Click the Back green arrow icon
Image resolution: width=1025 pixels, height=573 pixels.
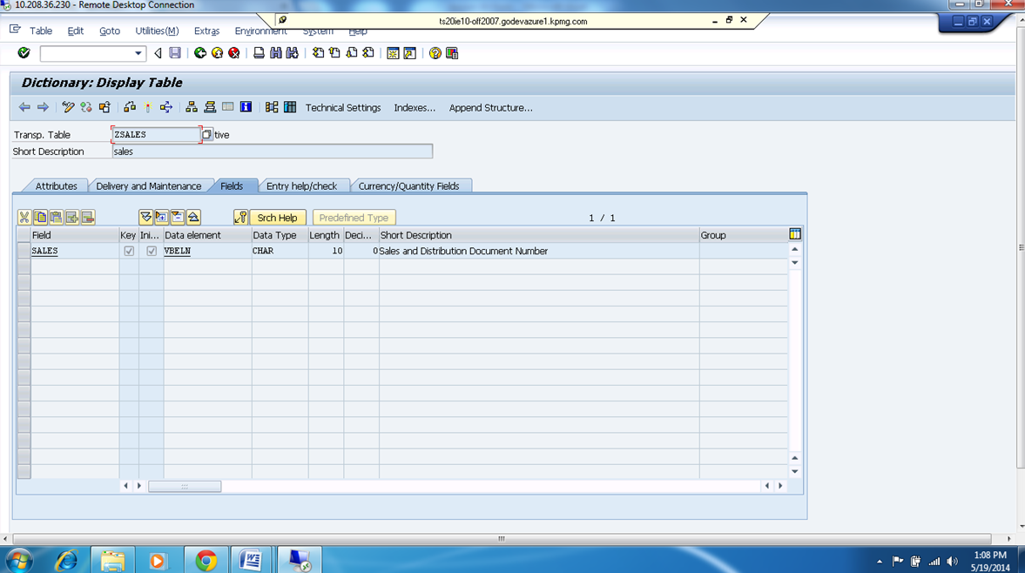pos(199,53)
